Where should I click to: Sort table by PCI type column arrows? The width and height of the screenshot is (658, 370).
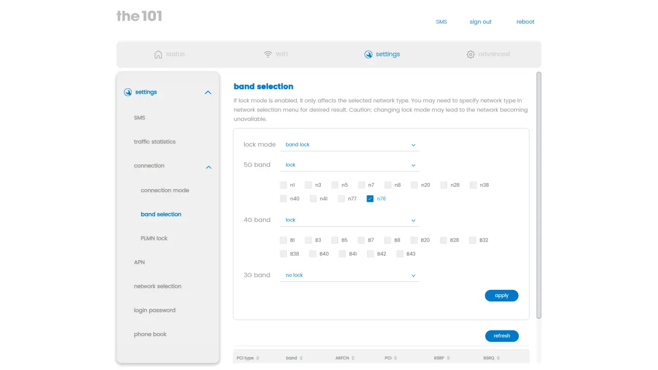(x=258, y=358)
